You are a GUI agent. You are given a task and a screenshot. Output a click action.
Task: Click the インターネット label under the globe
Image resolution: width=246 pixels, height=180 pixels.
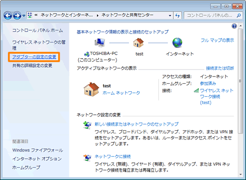(x=180, y=54)
